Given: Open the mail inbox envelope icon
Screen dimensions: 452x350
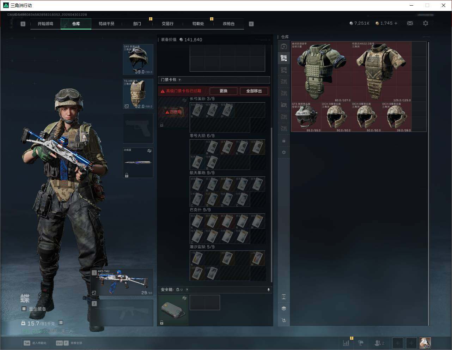Looking at the screenshot, I should point(410,23).
